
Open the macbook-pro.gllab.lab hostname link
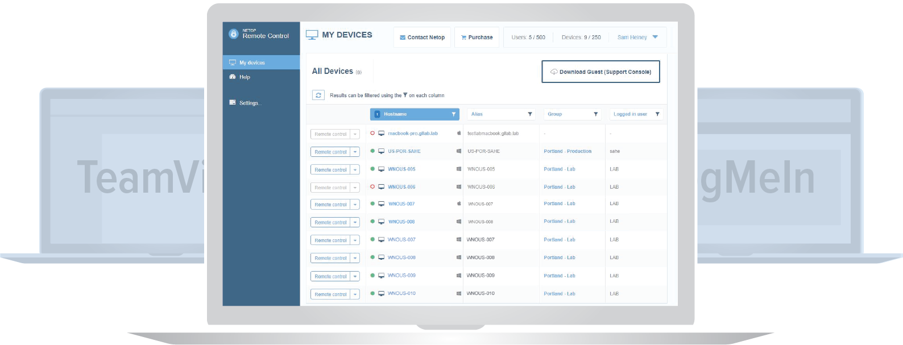(413, 134)
